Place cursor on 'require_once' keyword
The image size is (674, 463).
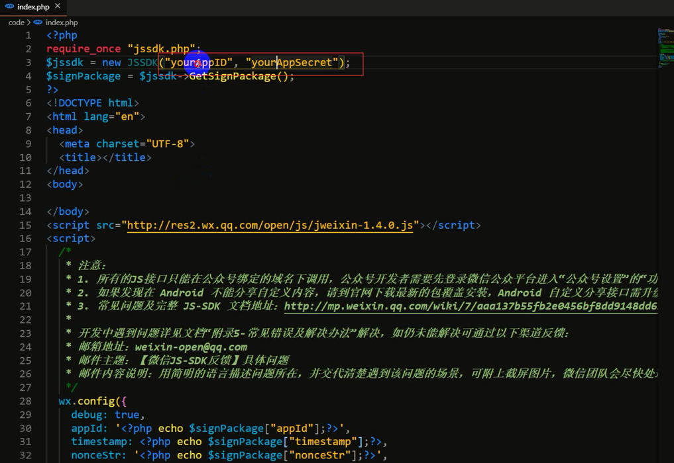point(84,49)
